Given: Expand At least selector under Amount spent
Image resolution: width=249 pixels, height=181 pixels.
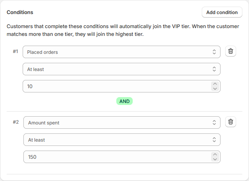Looking at the screenshot, I should pos(121,140).
